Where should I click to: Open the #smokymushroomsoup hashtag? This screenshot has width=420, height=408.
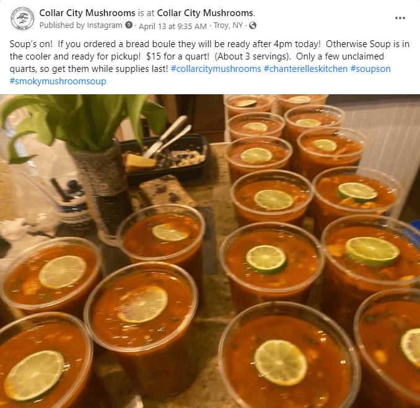58,81
